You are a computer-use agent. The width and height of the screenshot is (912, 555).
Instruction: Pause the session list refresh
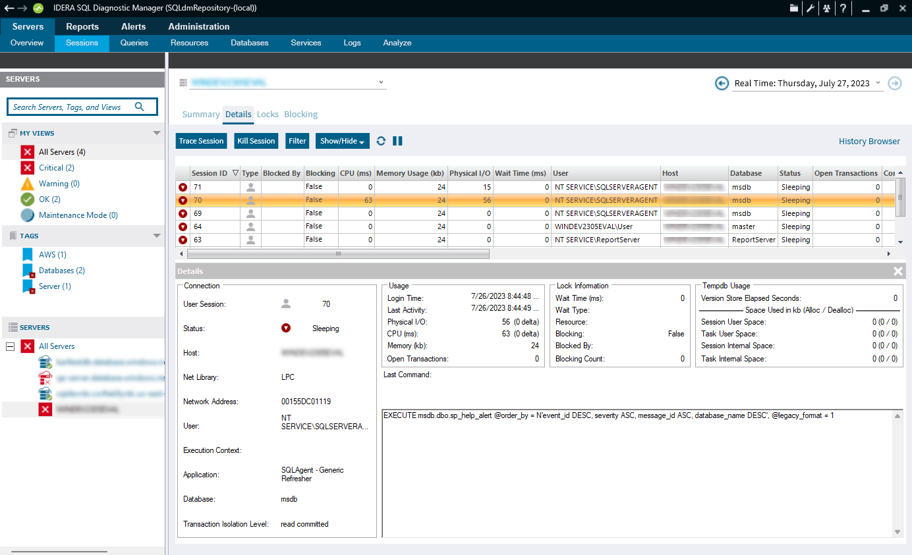tap(397, 141)
